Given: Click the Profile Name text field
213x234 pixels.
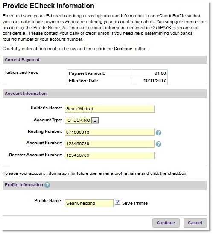Looking at the screenshot, I should pyautogui.click(x=89, y=203).
